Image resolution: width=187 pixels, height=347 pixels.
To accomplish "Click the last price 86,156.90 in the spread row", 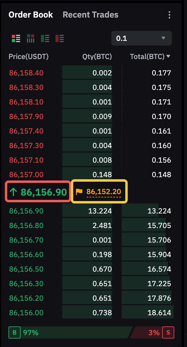I will tap(44, 192).
